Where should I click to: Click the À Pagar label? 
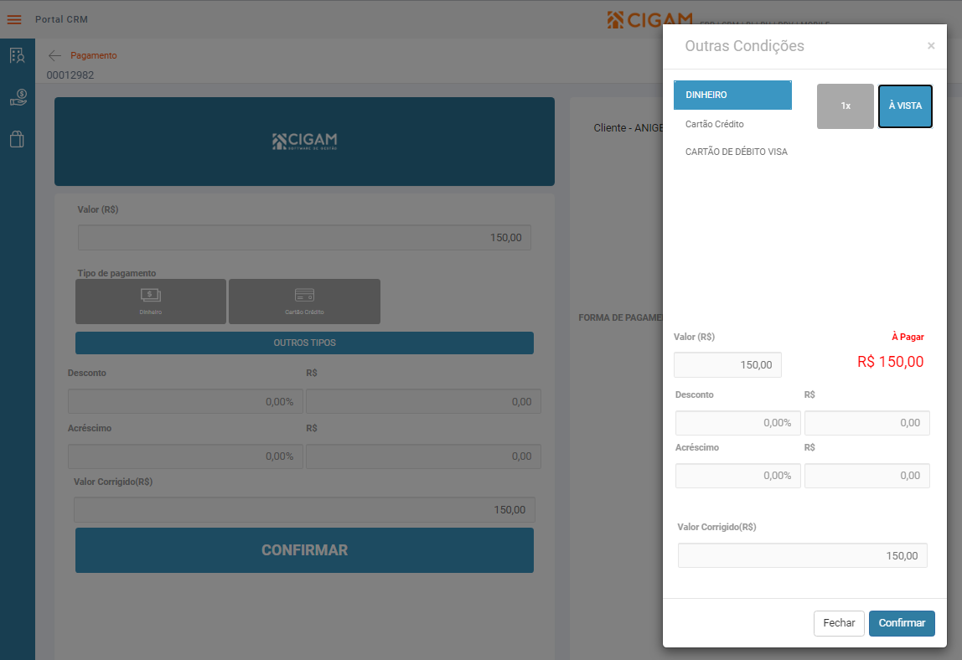(x=908, y=337)
